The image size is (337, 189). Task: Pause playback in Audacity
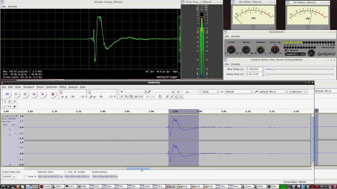pyautogui.click(x=7, y=94)
